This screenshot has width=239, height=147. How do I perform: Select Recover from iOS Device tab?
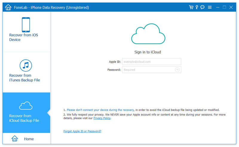coord(26,32)
